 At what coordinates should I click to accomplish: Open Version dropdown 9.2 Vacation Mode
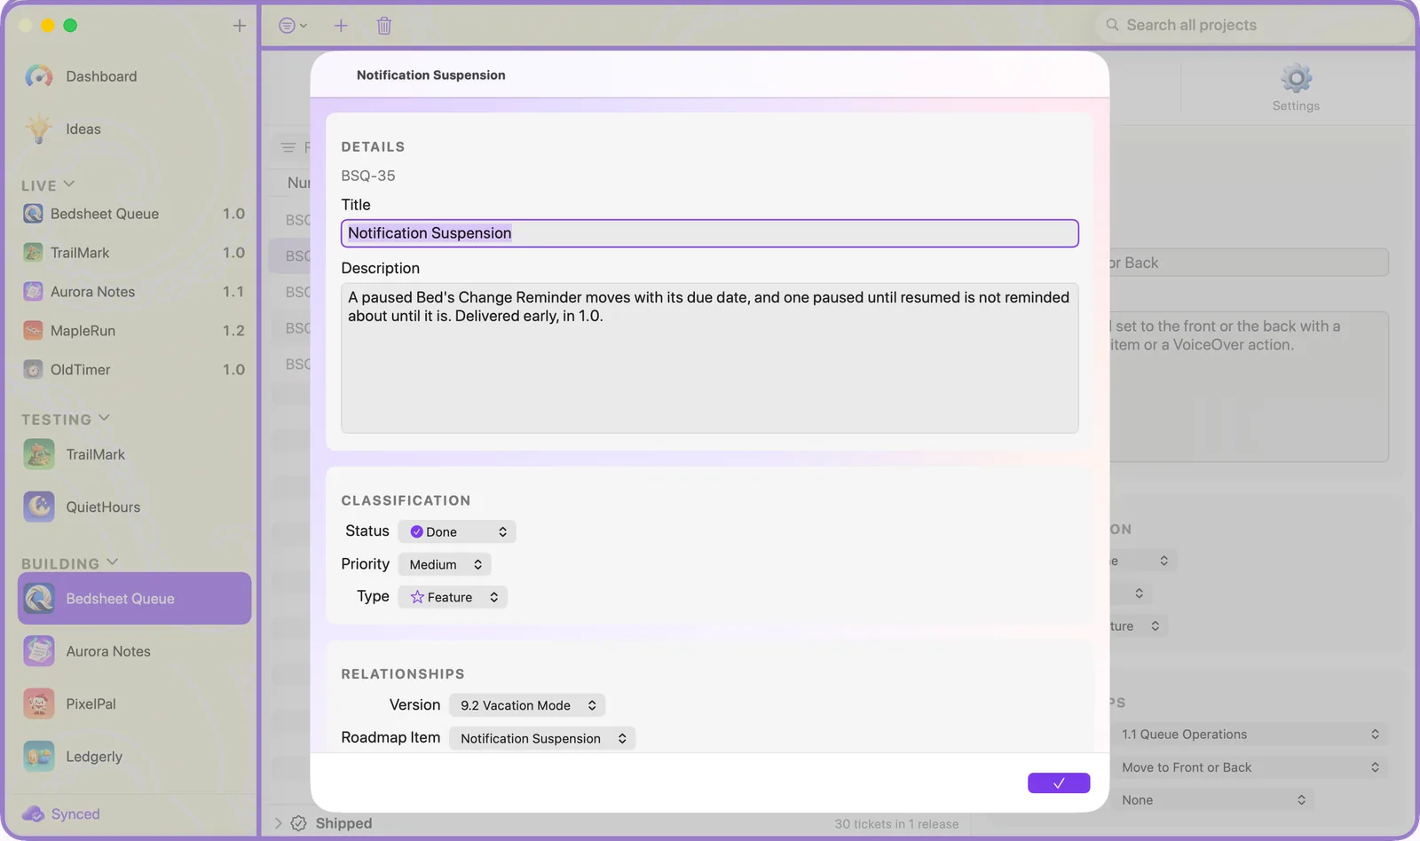527,705
